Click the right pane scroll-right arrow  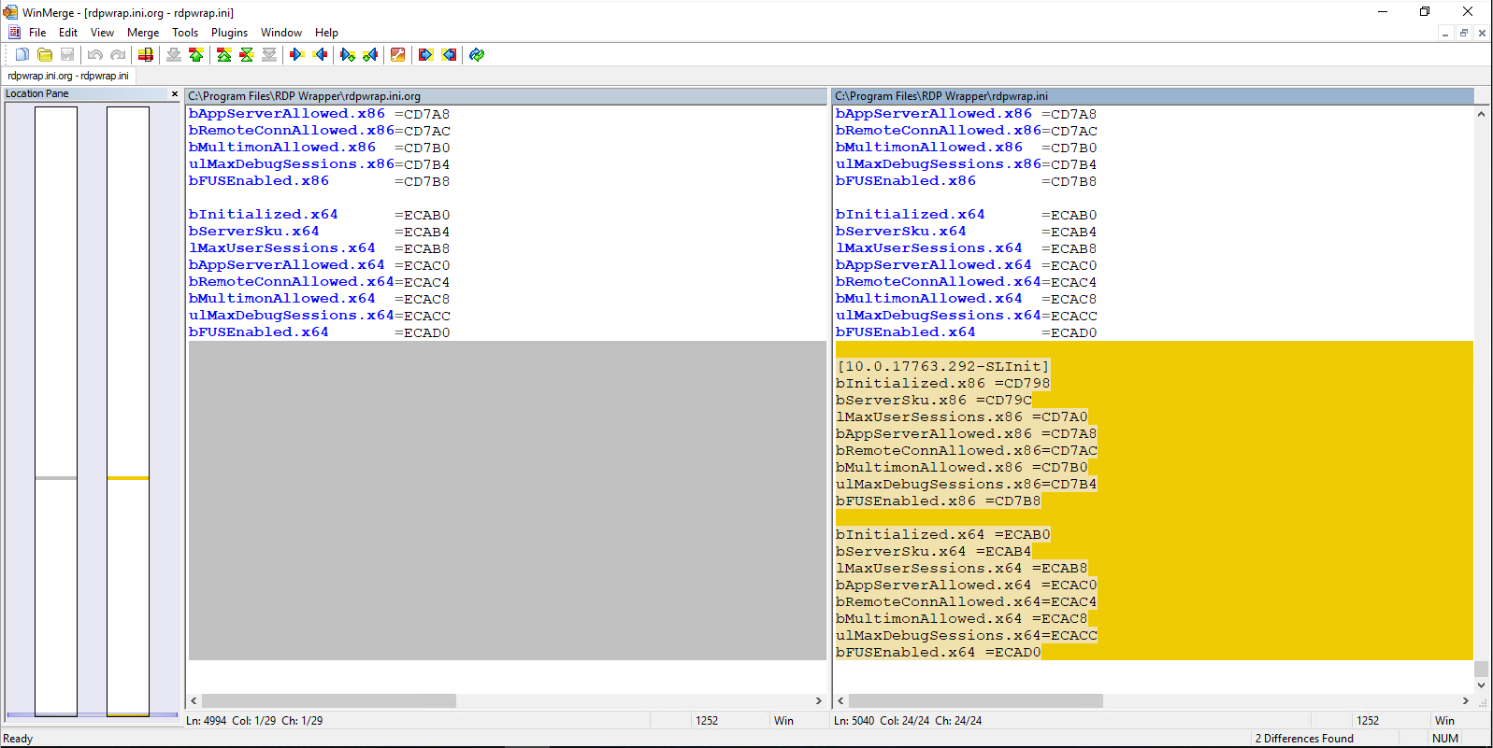(x=1465, y=700)
